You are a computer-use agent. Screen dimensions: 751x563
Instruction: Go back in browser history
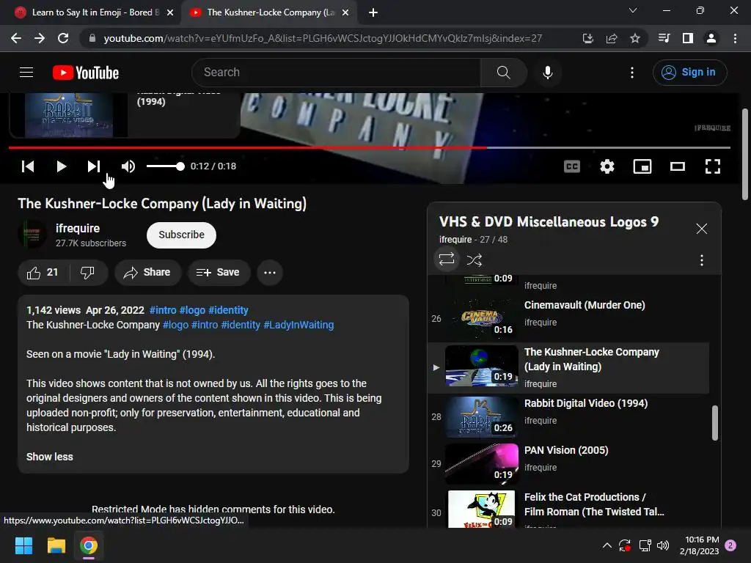[x=16, y=38]
